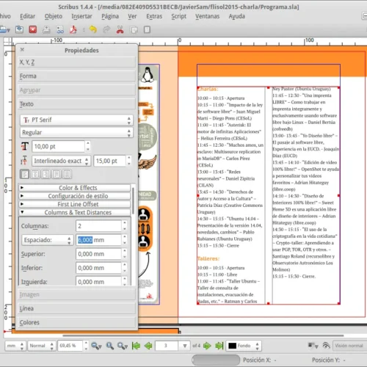Screen dimensions: 367x367
Task: Open the Insertar menu
Action: [81, 16]
